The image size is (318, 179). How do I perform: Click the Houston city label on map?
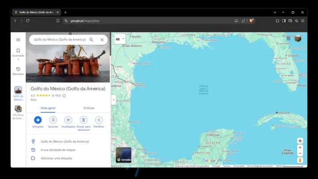click(160, 42)
